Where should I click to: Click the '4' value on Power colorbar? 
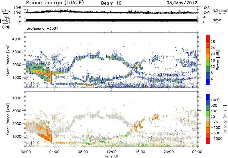212,79
